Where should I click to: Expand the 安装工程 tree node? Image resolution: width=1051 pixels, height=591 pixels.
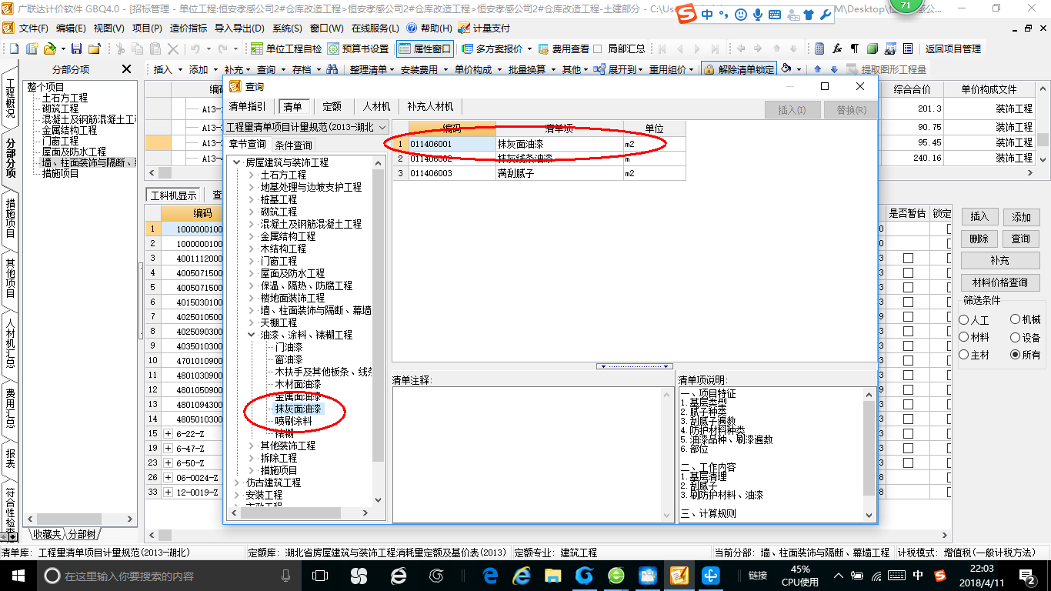[236, 495]
